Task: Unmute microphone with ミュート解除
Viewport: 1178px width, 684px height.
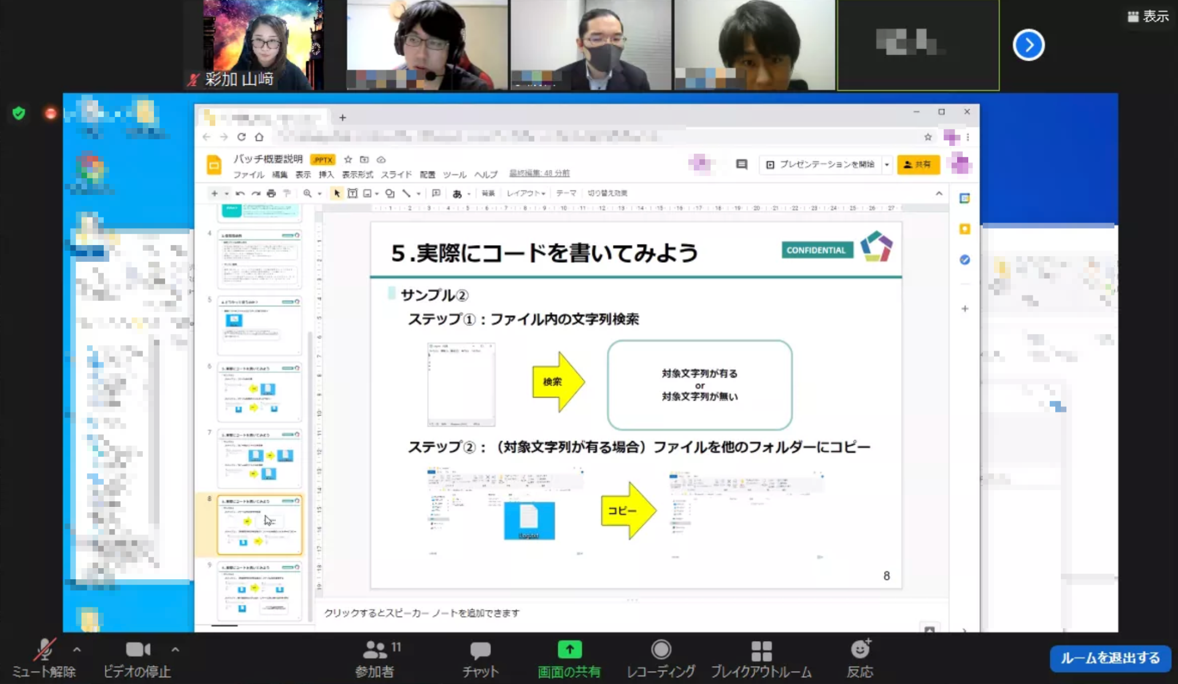Action: point(44,658)
